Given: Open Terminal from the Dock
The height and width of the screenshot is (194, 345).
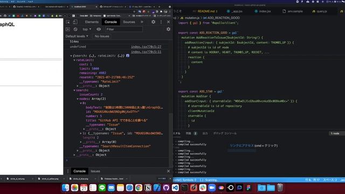Looking at the screenshot, I should pyautogui.click(x=184, y=188).
